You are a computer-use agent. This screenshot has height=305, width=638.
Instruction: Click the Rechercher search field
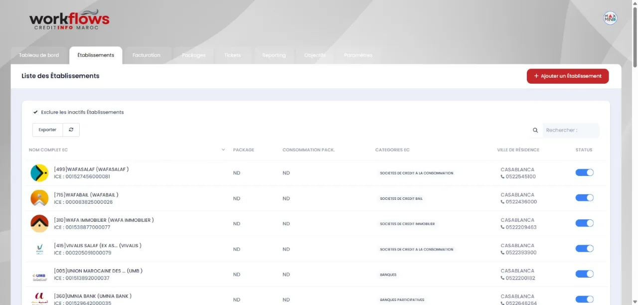coord(571,131)
